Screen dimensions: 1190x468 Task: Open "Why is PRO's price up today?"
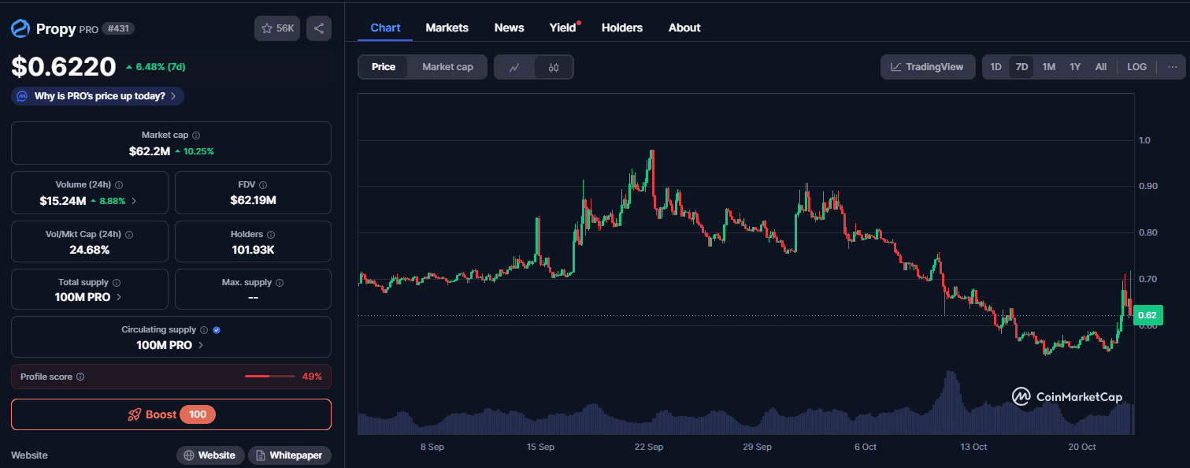(96, 95)
